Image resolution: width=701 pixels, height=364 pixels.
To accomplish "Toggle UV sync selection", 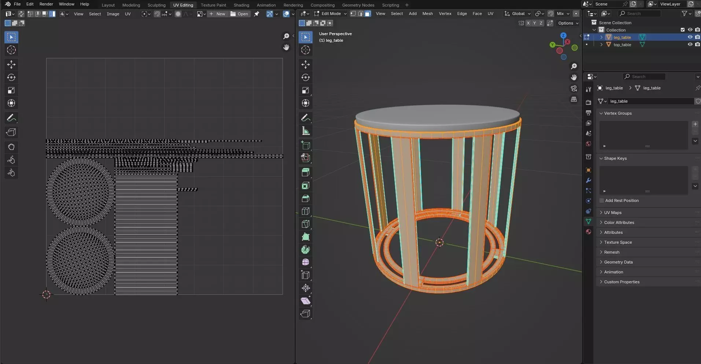I will (21, 14).
